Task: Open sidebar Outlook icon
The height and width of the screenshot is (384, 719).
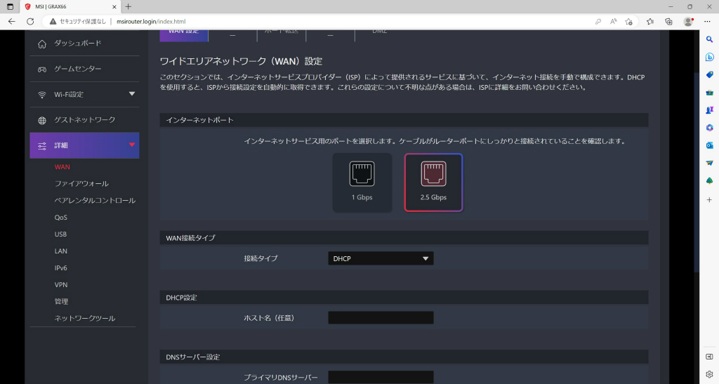Action: pyautogui.click(x=709, y=145)
